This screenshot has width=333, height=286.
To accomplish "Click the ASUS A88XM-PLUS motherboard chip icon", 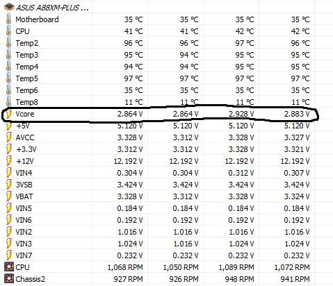I will point(9,7).
